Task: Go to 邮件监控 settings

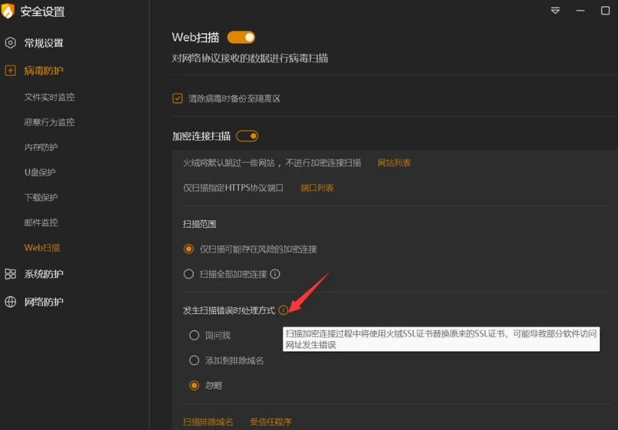Action: (x=41, y=222)
